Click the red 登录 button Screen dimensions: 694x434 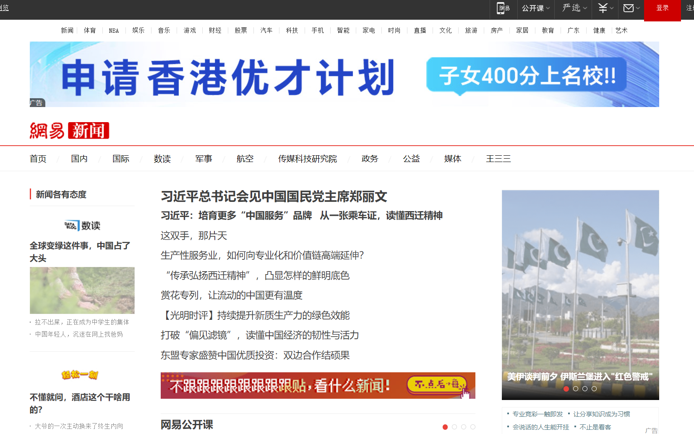coord(662,7)
